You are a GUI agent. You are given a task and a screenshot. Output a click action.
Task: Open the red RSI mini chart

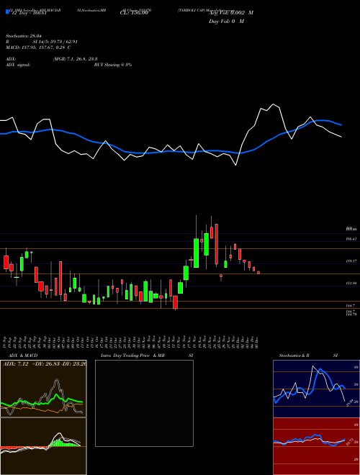click(316, 446)
